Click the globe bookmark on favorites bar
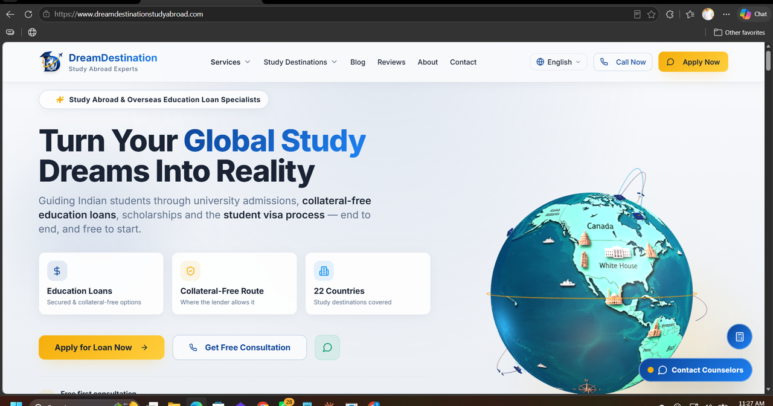The width and height of the screenshot is (773, 406). click(x=33, y=32)
